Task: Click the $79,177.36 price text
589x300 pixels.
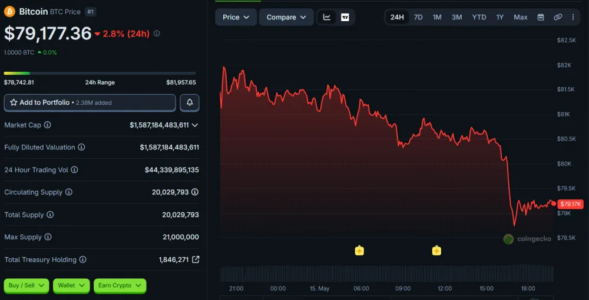Action: pos(48,34)
